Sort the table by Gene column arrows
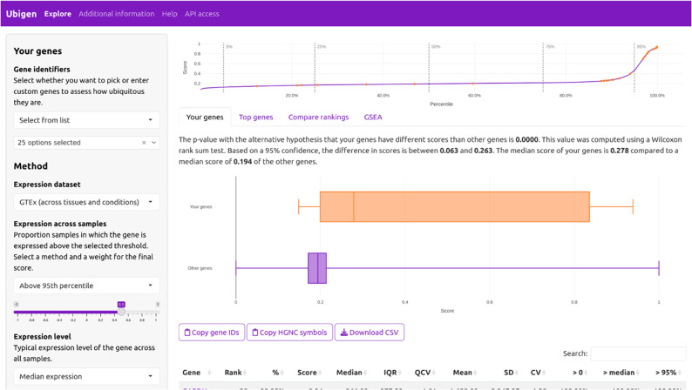Screen dimensions: 692x390 [209, 373]
